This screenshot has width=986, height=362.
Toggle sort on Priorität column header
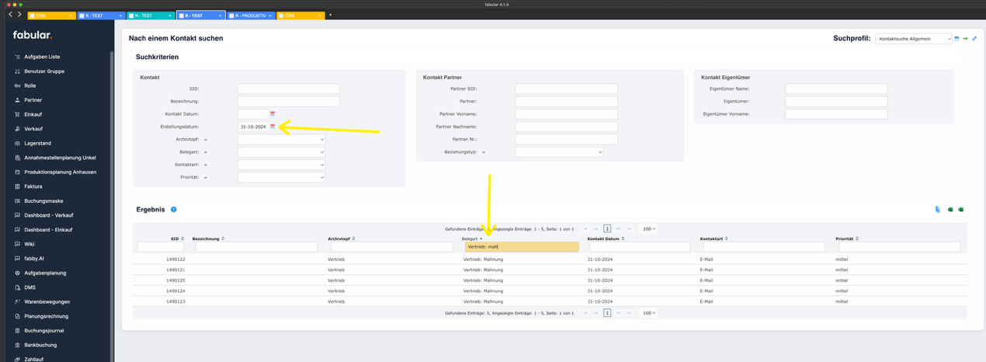click(848, 238)
